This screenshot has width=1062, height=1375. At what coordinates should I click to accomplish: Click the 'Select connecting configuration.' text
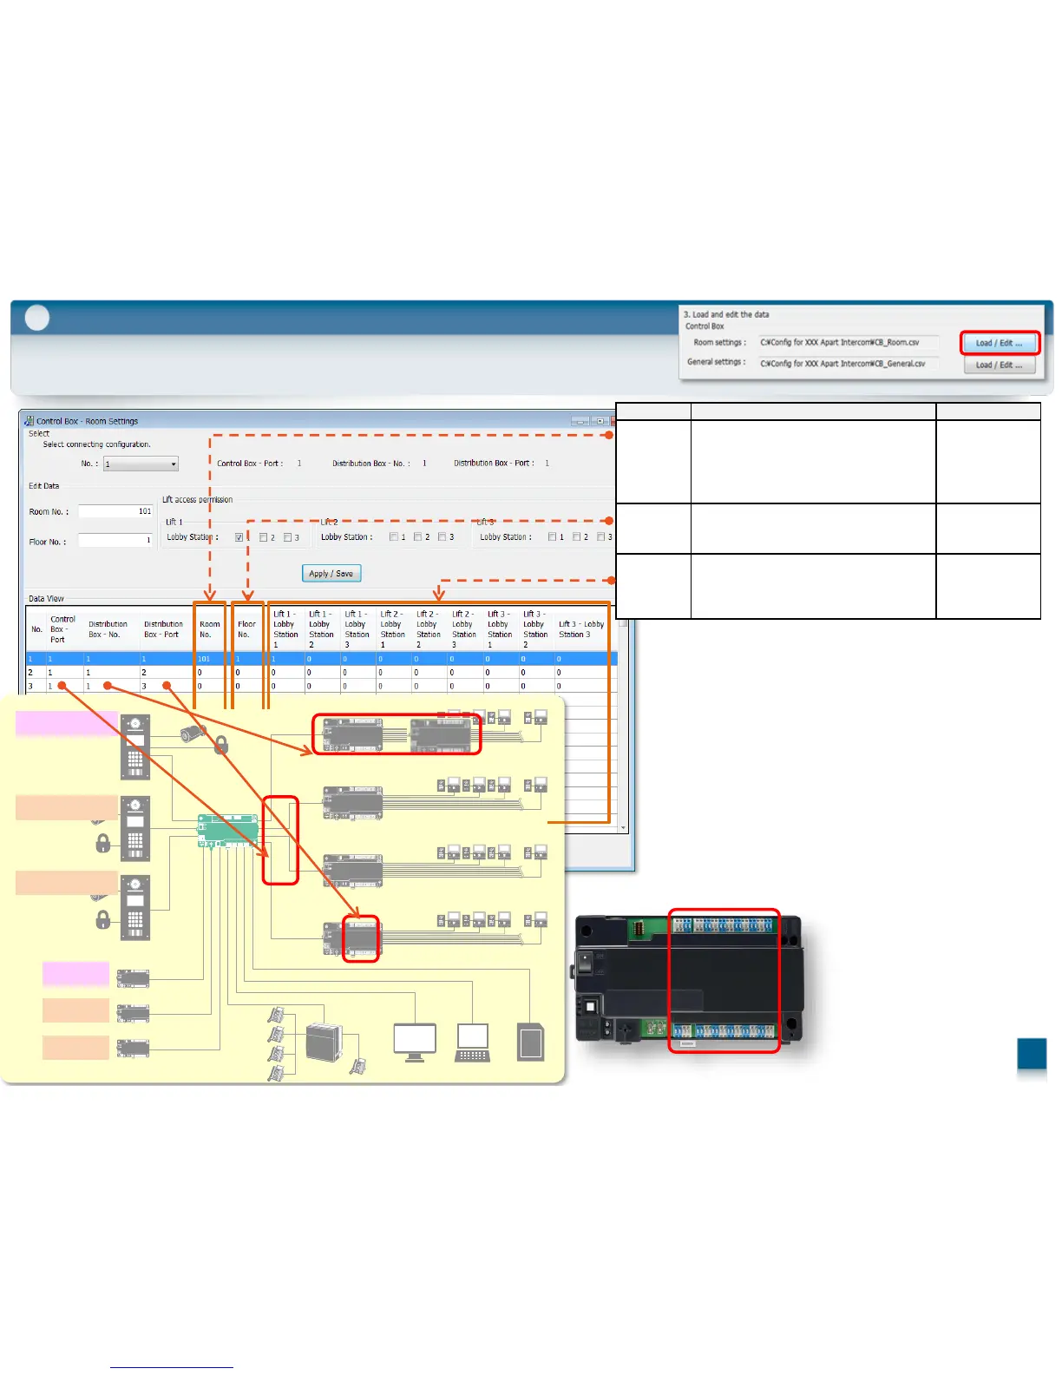click(x=97, y=444)
